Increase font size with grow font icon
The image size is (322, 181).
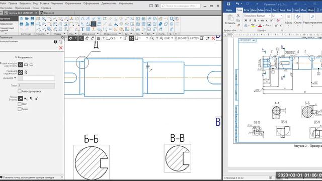point(276,26)
